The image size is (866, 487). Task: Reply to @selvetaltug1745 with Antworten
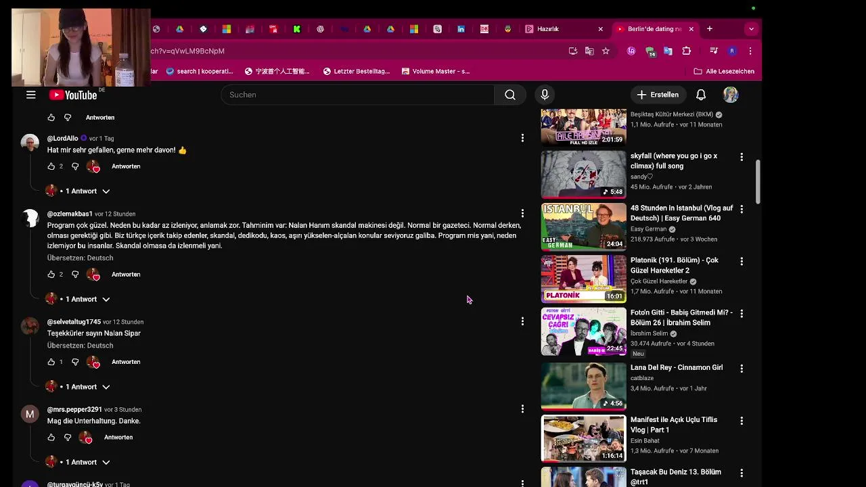126,362
